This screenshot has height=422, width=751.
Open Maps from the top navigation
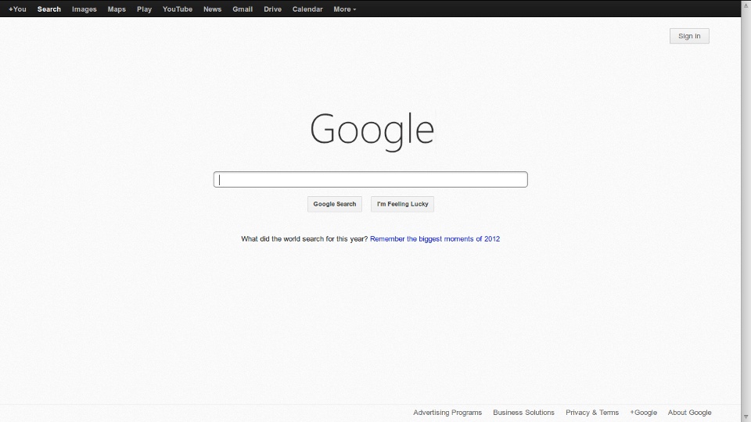click(117, 9)
